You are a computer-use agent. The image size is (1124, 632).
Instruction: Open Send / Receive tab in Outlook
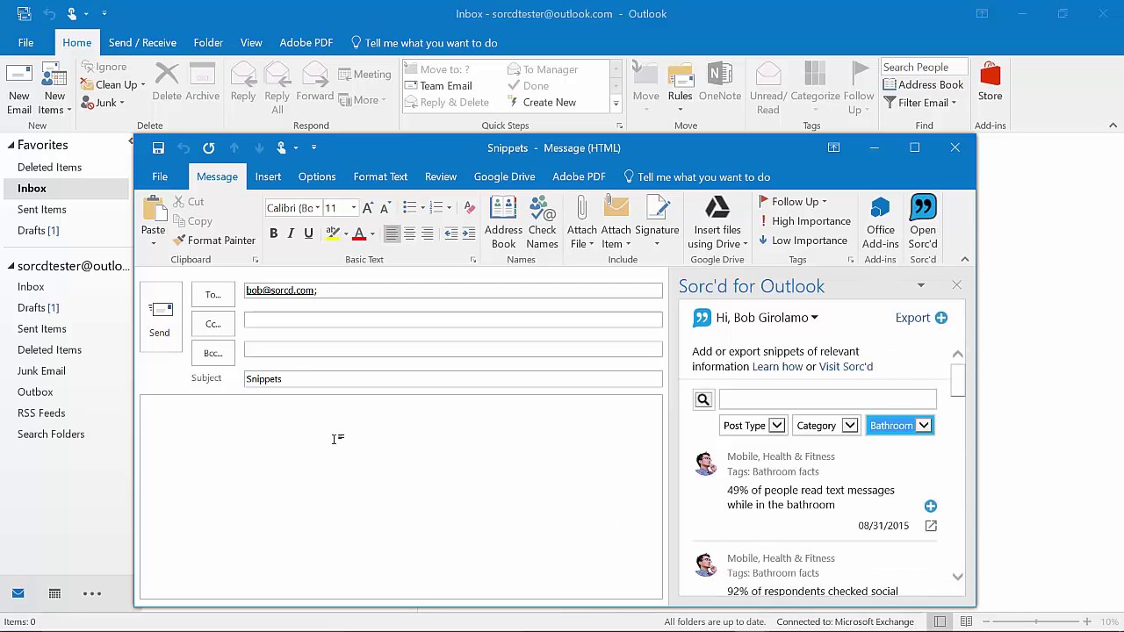pos(142,43)
